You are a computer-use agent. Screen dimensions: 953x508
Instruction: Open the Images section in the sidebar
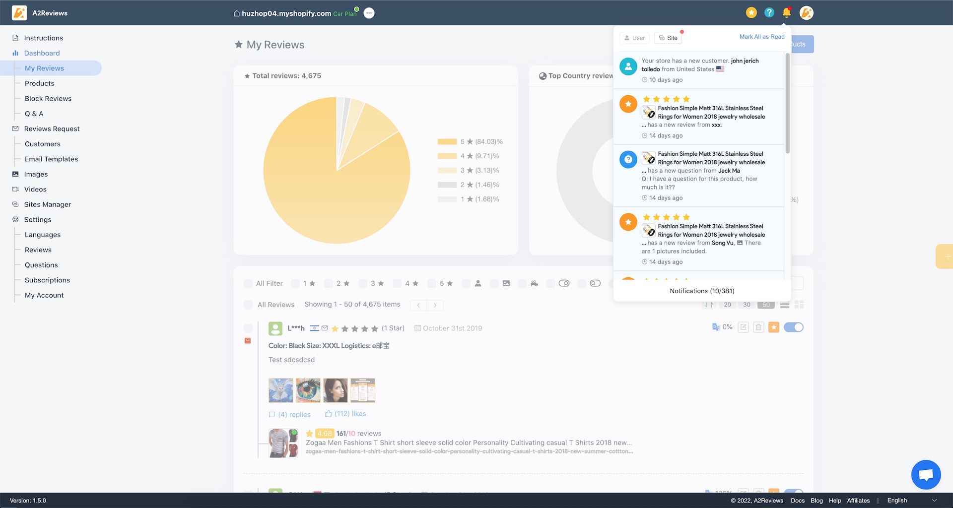(36, 174)
